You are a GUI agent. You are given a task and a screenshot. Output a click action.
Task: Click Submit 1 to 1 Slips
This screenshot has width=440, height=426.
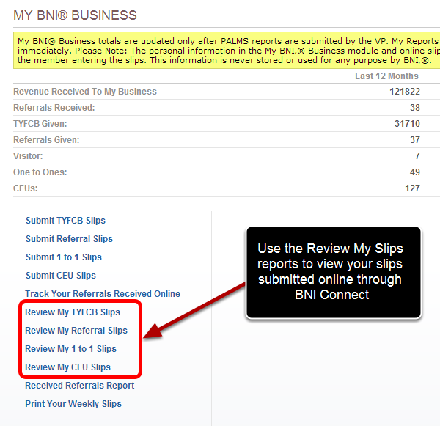coord(63,257)
